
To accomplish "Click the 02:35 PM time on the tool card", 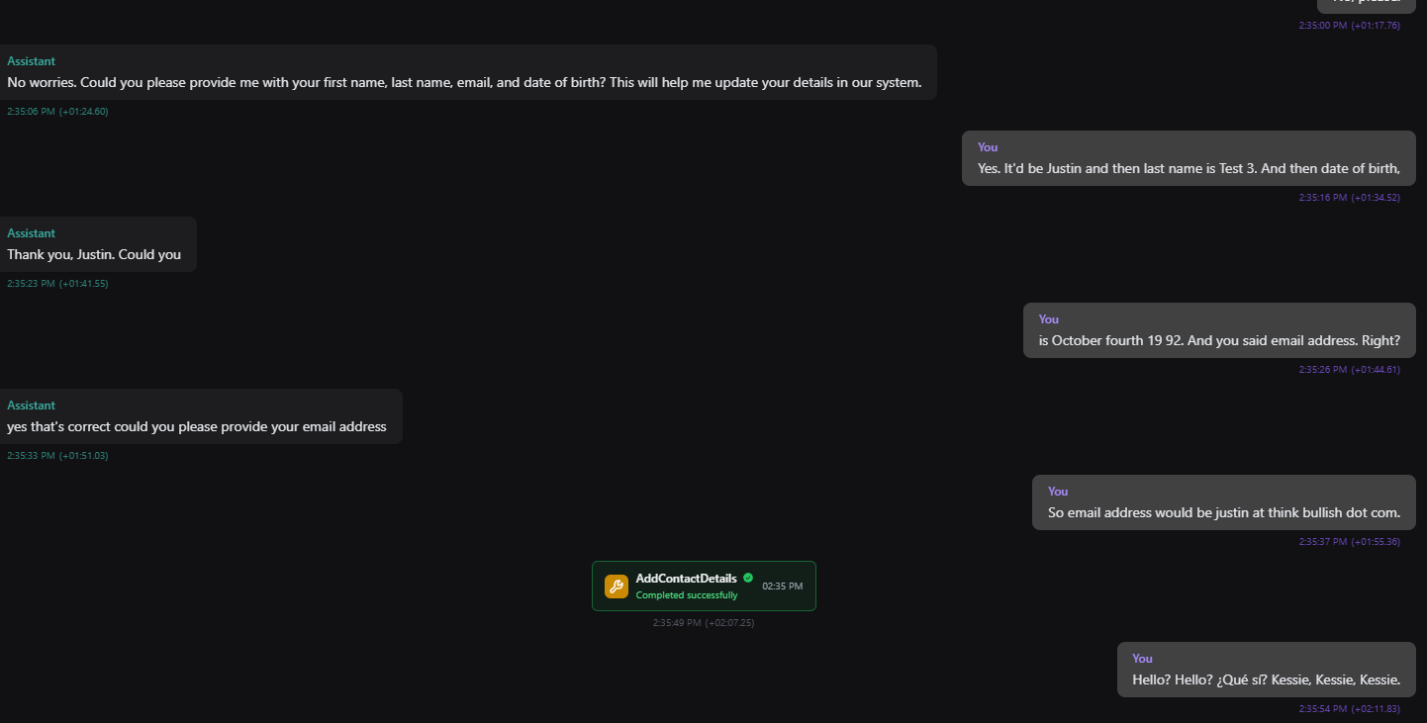I will [x=782, y=587].
